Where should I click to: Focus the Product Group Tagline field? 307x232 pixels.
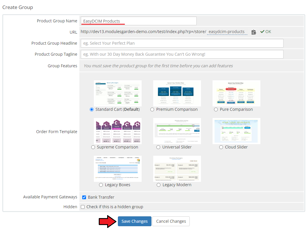click(182, 54)
